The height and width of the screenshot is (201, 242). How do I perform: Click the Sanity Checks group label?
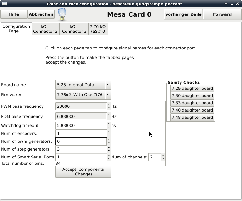(x=184, y=82)
